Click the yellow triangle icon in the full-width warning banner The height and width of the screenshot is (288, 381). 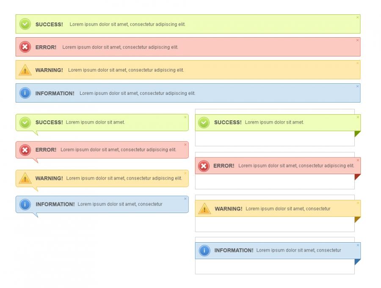tap(25, 70)
